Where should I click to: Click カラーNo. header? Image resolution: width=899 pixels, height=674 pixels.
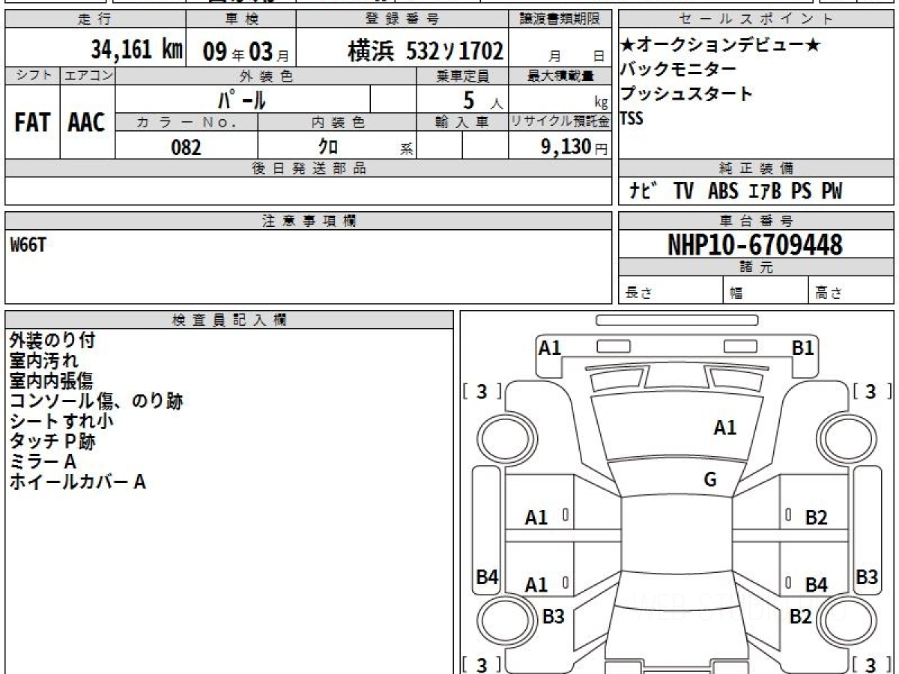[187, 122]
